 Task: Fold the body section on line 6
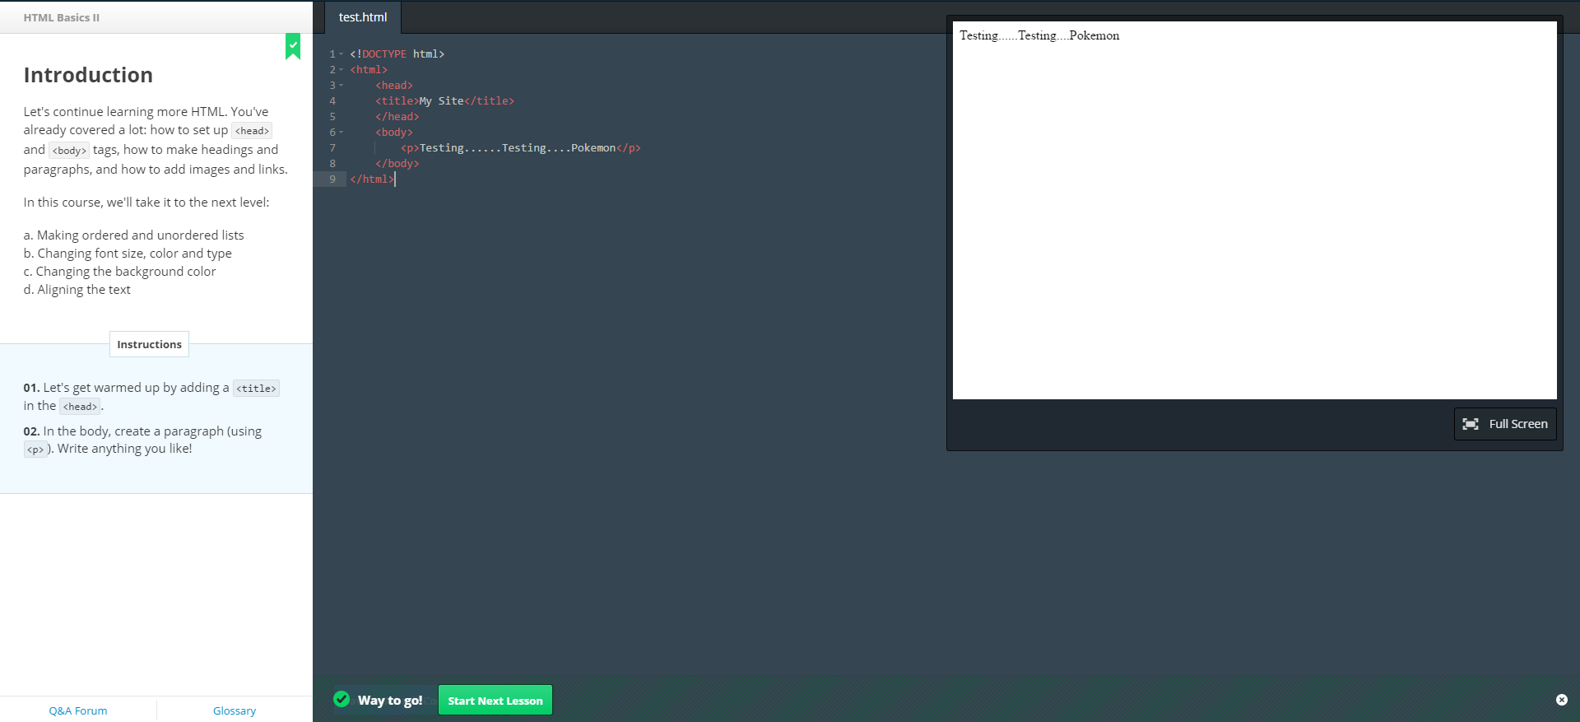click(342, 133)
